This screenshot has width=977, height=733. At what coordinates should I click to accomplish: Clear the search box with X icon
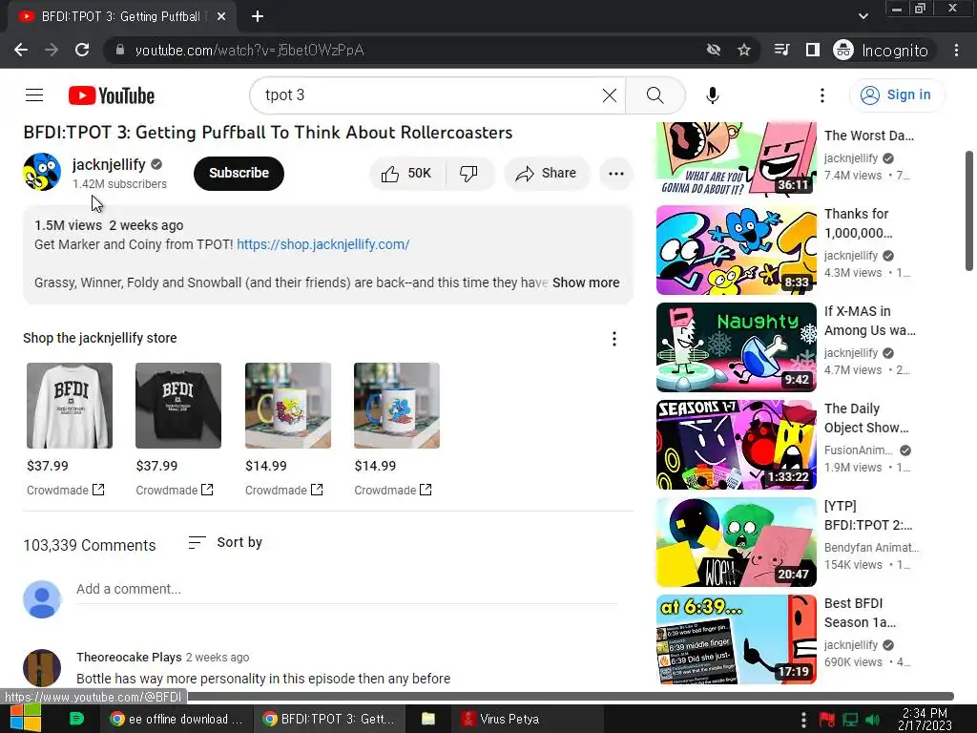pyautogui.click(x=610, y=95)
